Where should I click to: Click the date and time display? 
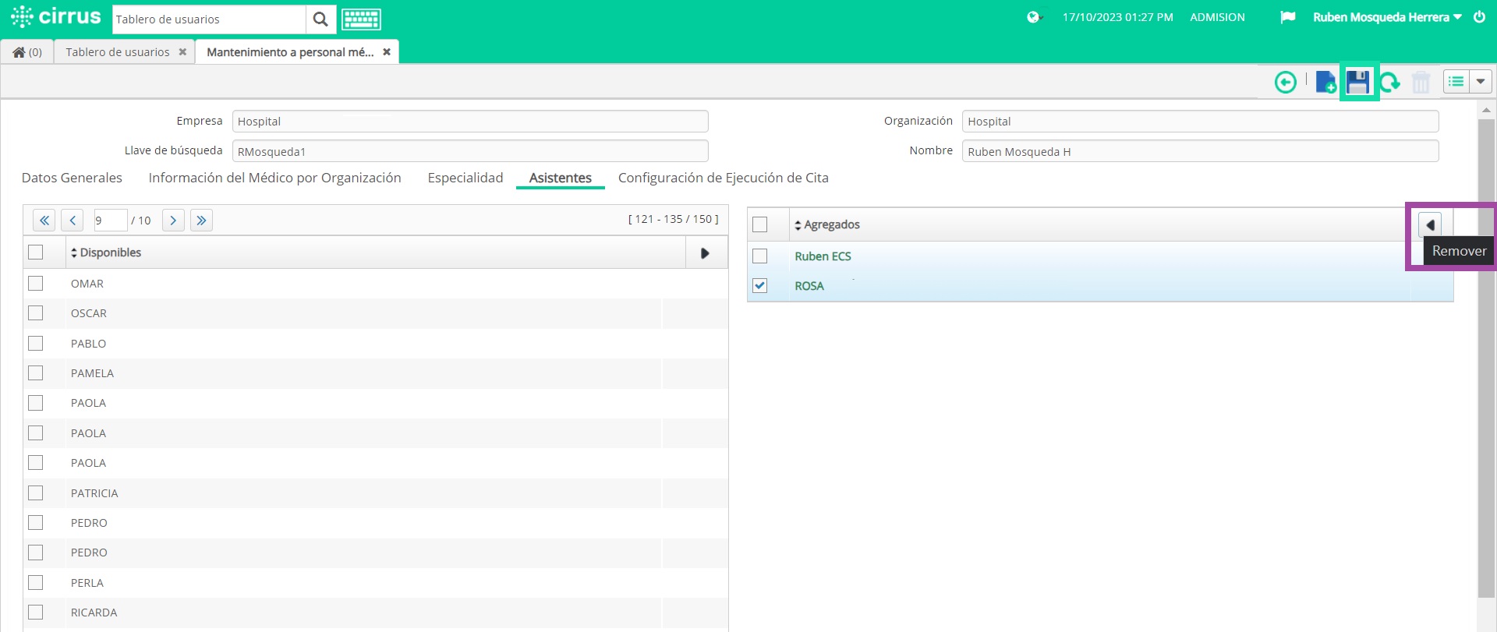coord(1117,17)
